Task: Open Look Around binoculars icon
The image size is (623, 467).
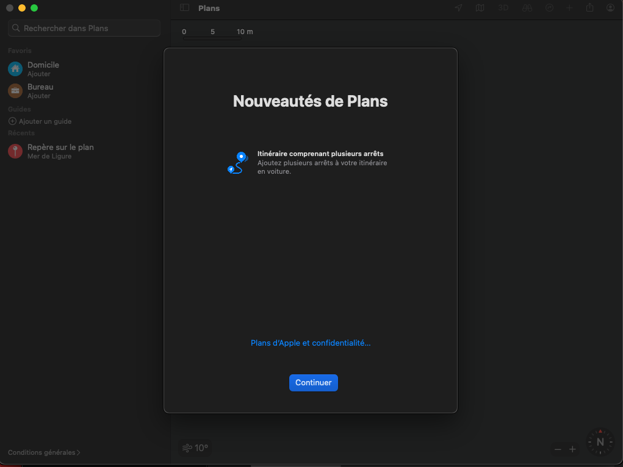Action: 527,8
